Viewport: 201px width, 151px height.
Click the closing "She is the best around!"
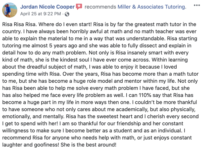[88, 145]
